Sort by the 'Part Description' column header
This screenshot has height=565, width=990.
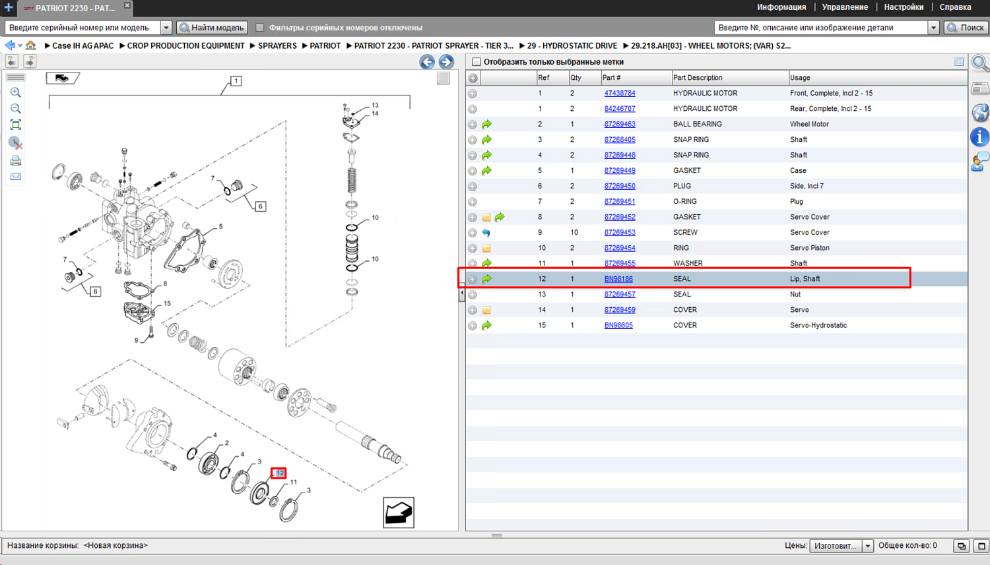(729, 78)
